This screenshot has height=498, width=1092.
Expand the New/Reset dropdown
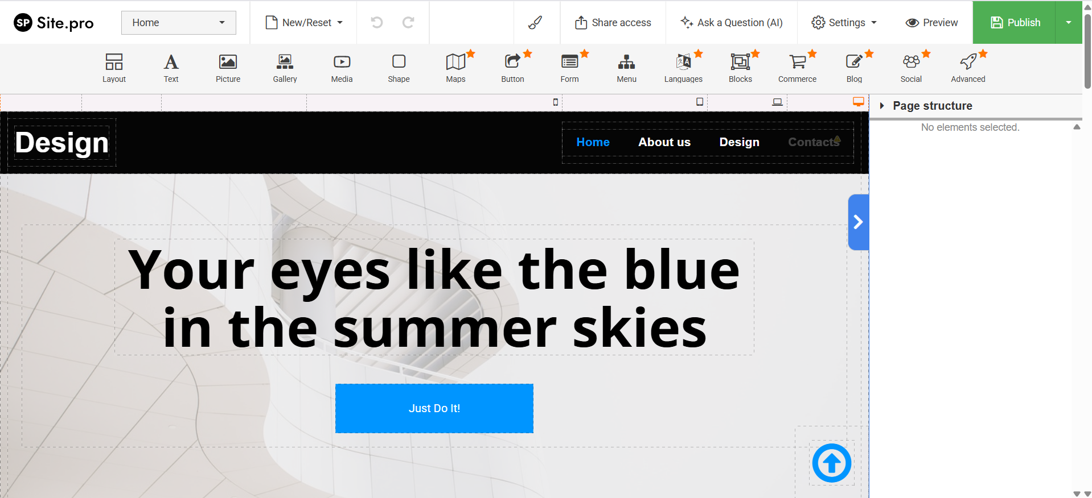(305, 23)
